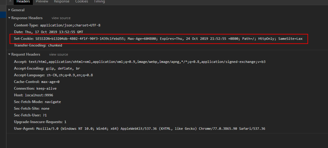This screenshot has height=148, width=328.
Task: Click the Transfer-Encoding header row
Action: 38,45
